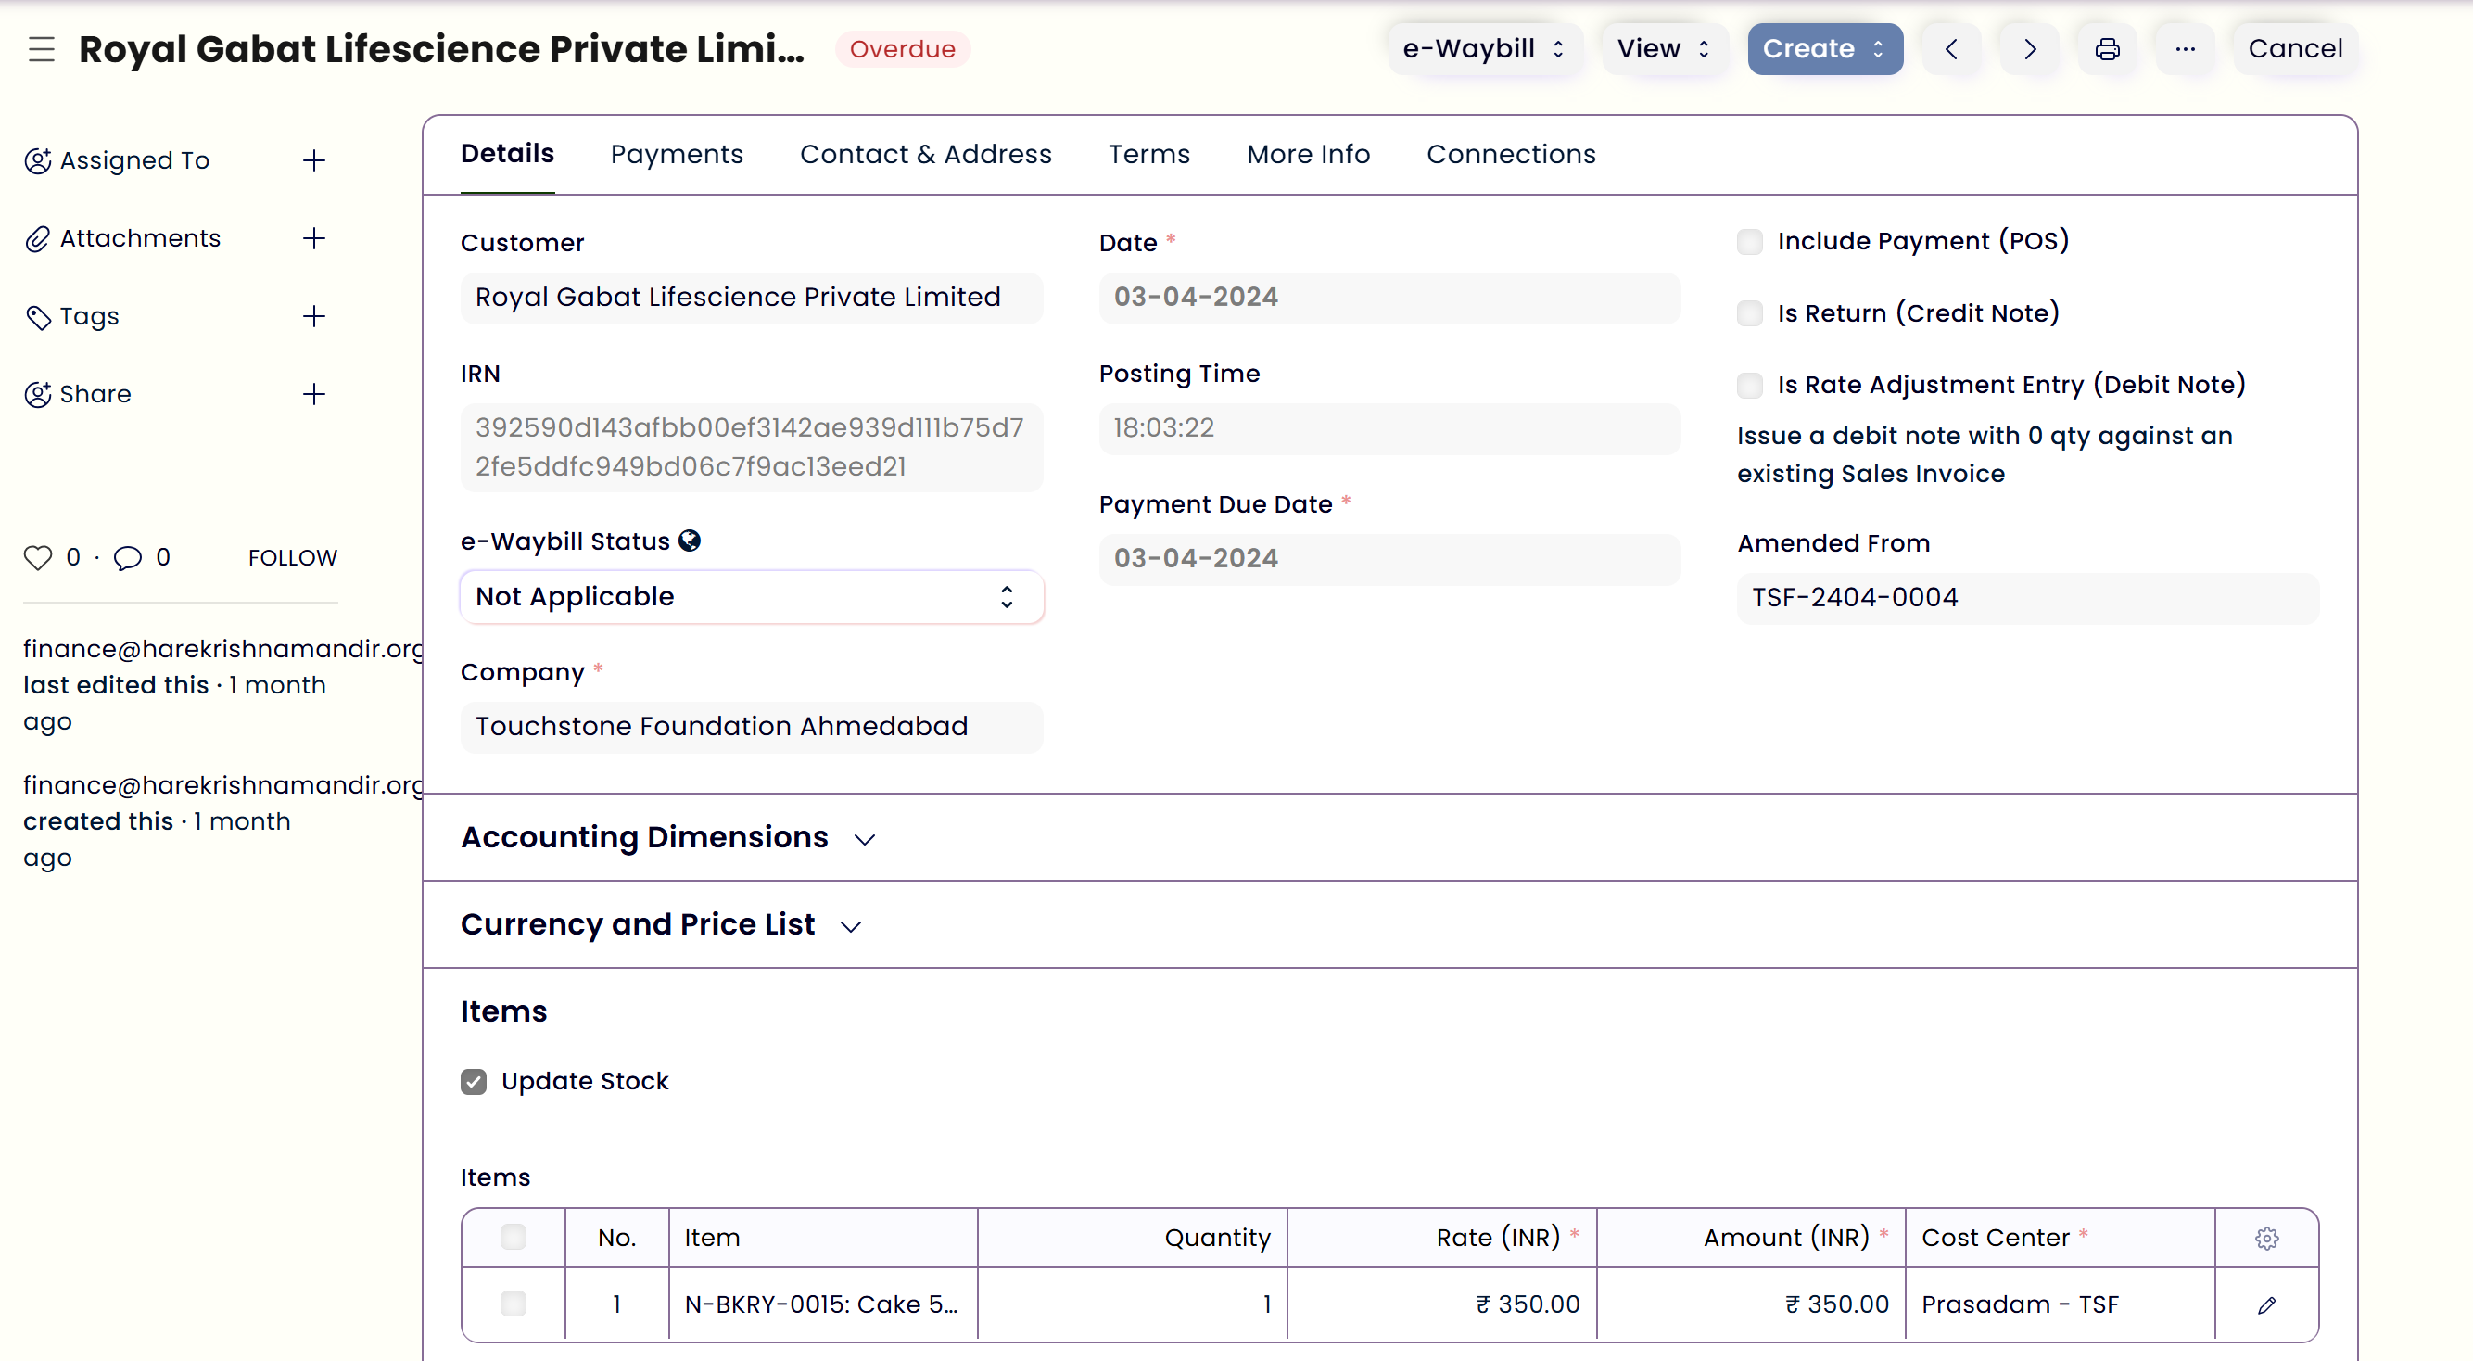Add an attachment with plus icon

click(314, 238)
